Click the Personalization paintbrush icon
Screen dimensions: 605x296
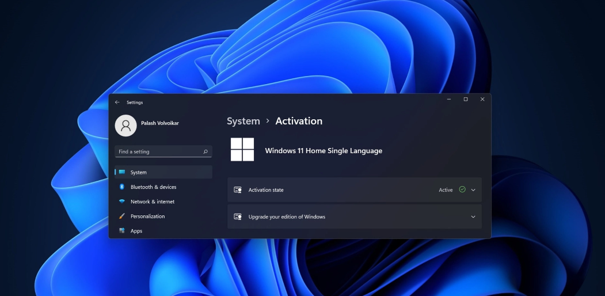click(122, 216)
